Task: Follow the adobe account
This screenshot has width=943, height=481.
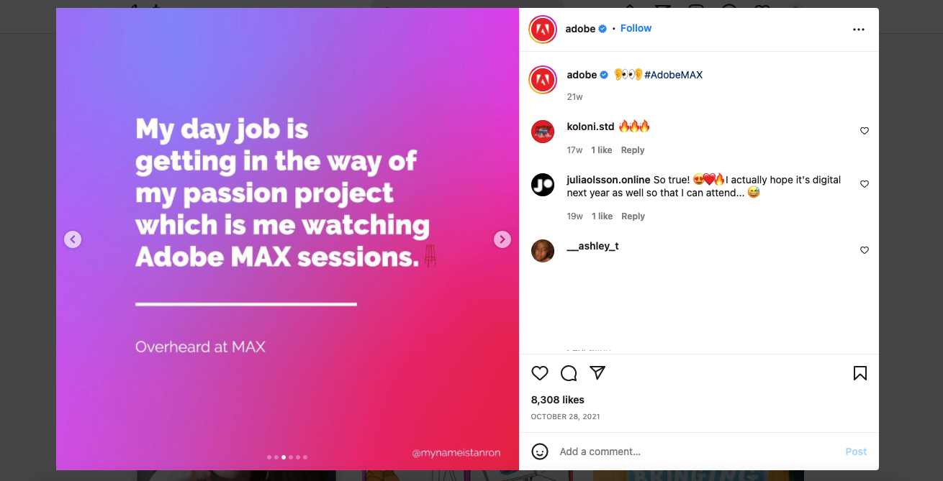Action: point(636,28)
